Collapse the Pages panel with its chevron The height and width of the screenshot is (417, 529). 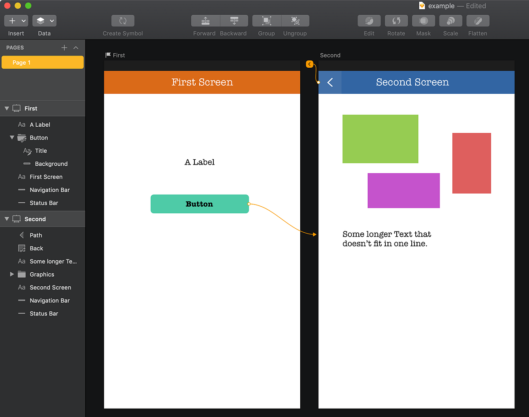point(75,47)
